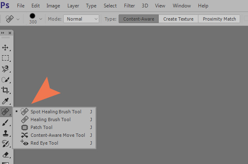Enable Content-Aware healing type

click(x=139, y=19)
